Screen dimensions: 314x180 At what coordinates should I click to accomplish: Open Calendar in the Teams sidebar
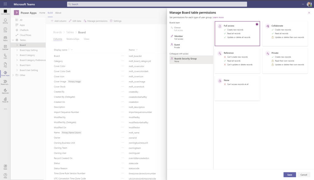coord(5,47)
